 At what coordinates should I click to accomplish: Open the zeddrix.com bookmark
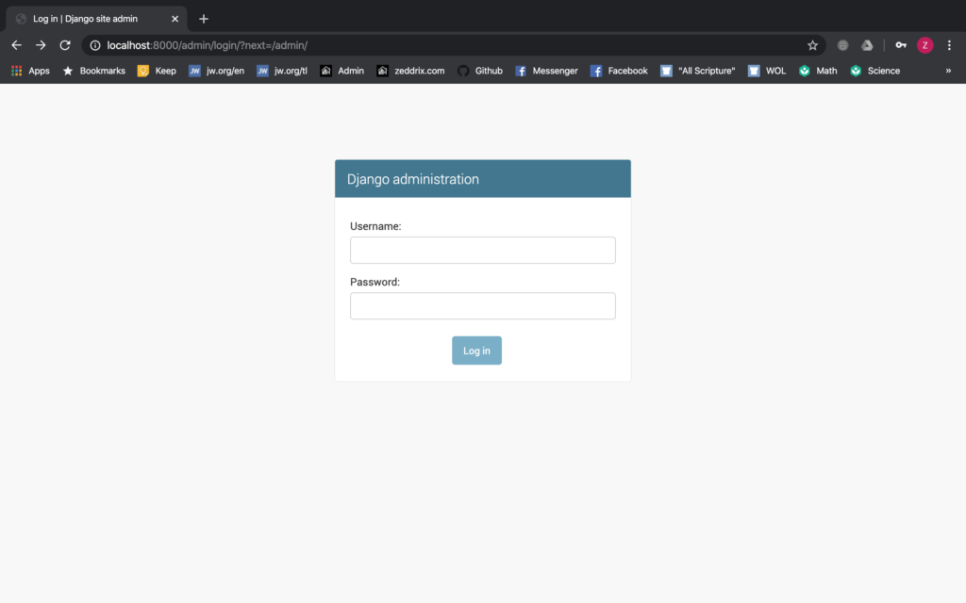(x=410, y=71)
